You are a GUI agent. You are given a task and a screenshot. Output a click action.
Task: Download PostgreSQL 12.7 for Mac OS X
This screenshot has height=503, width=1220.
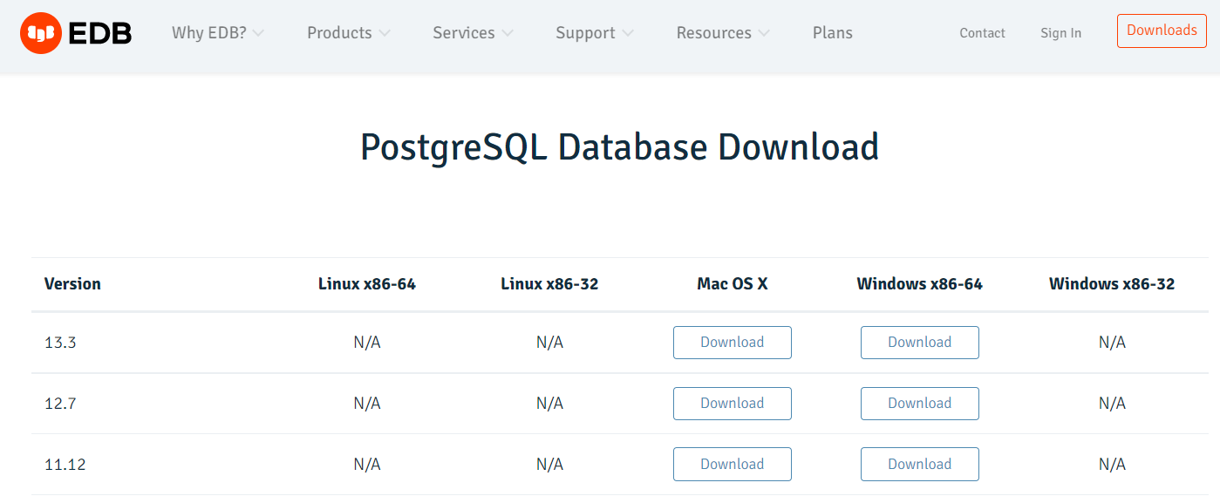pyautogui.click(x=732, y=403)
